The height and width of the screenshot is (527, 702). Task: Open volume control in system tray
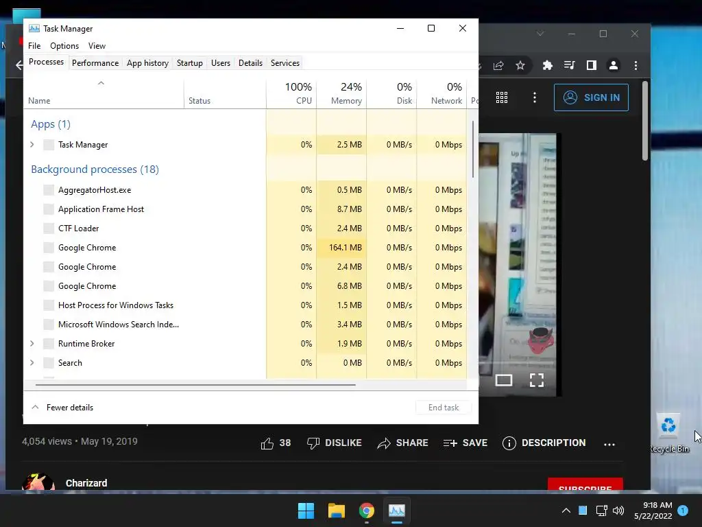coord(618,511)
